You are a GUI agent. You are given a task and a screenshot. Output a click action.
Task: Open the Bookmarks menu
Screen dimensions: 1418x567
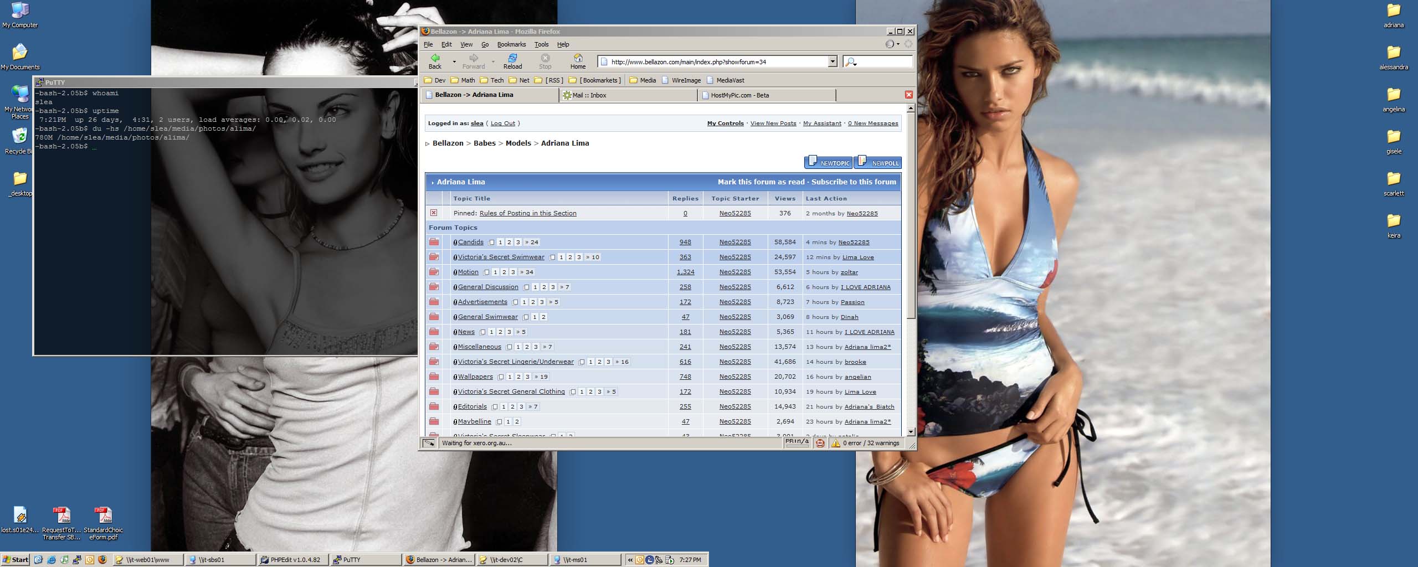pos(511,44)
